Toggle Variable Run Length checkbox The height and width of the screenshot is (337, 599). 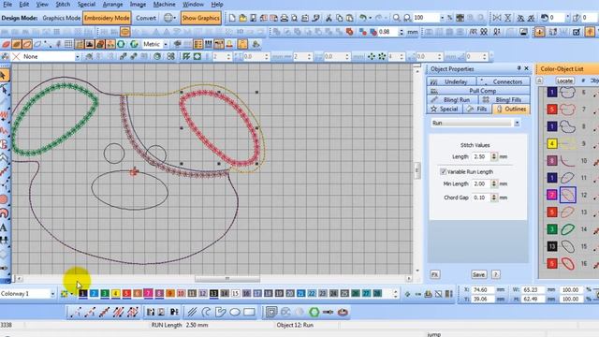[443, 172]
